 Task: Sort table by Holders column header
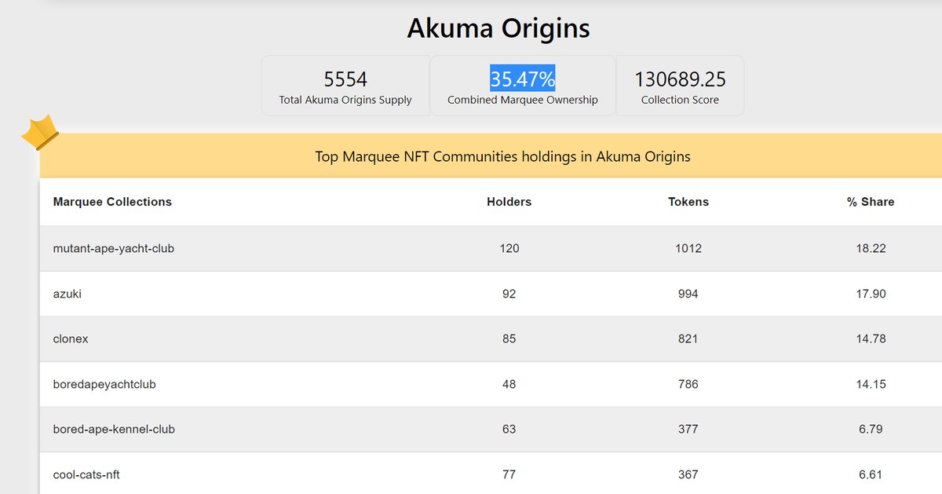click(x=509, y=202)
